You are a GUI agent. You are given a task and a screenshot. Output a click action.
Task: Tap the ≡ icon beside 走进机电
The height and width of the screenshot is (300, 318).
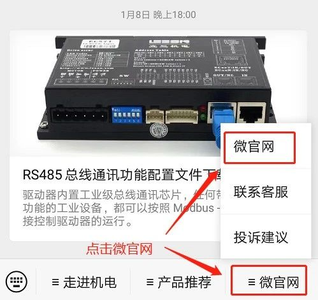55,282
